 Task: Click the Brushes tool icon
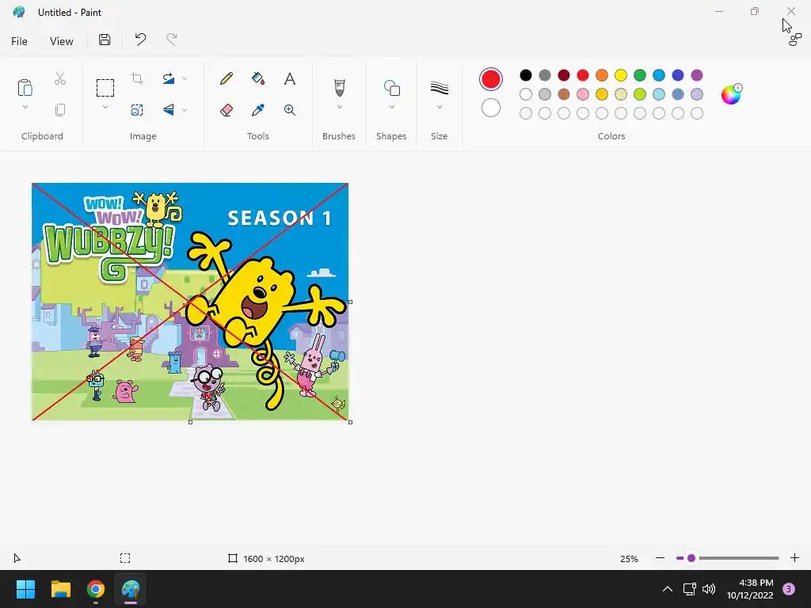(x=339, y=87)
